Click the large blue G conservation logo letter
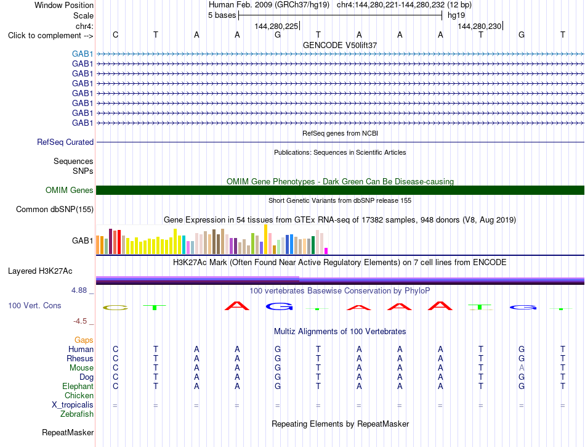Image resolution: width=585 pixels, height=447 pixels. tap(279, 306)
